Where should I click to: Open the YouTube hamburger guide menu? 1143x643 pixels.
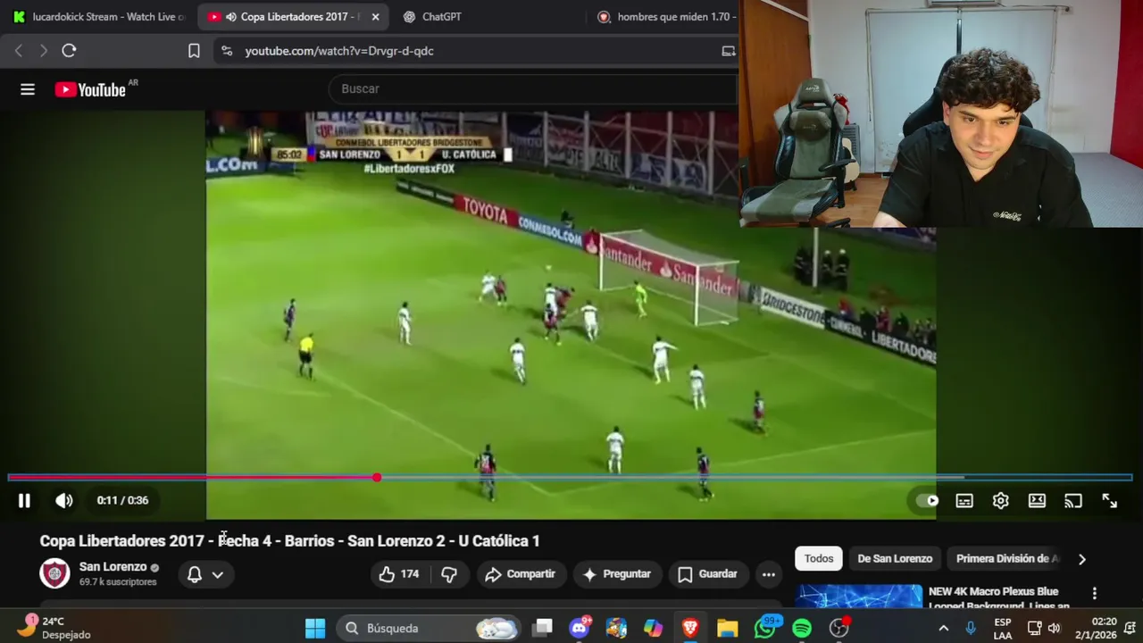pyautogui.click(x=28, y=89)
